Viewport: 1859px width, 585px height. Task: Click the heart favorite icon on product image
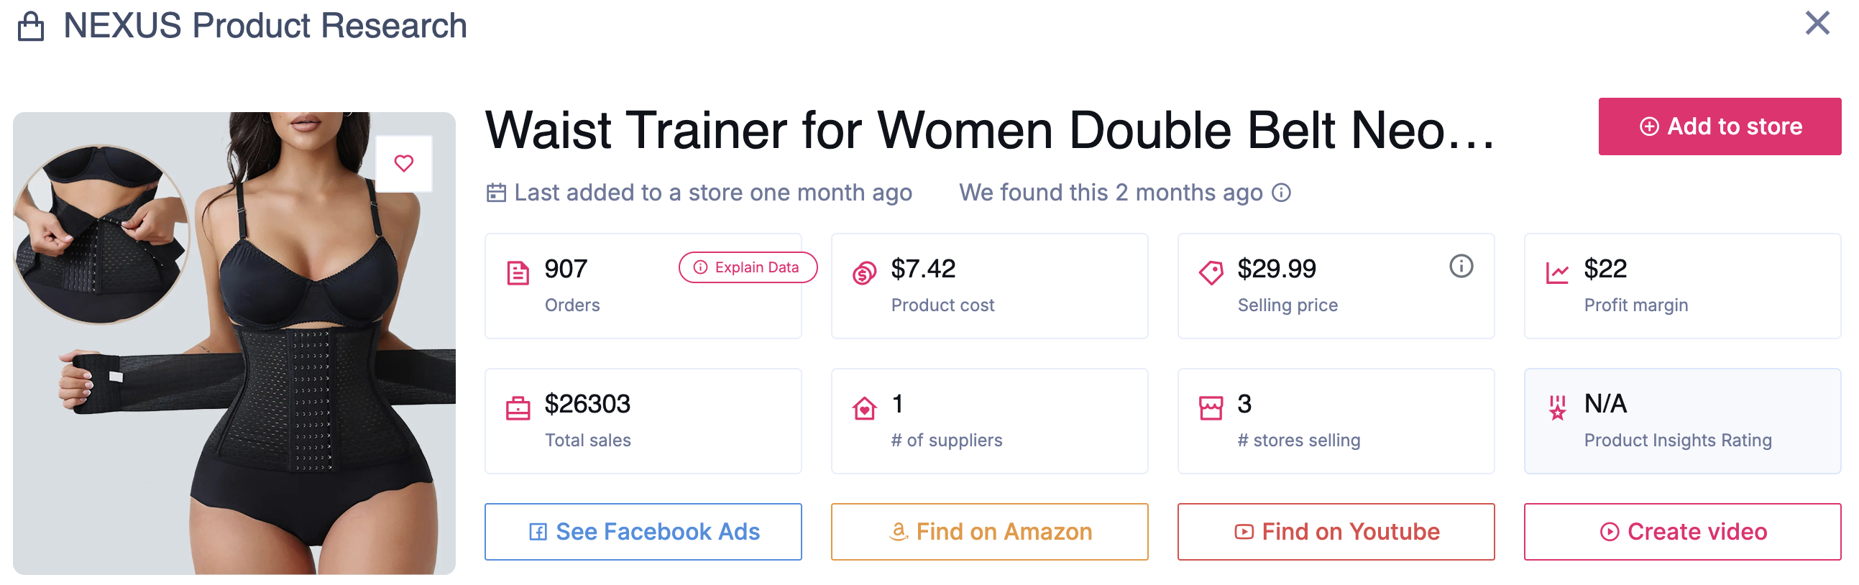[403, 164]
